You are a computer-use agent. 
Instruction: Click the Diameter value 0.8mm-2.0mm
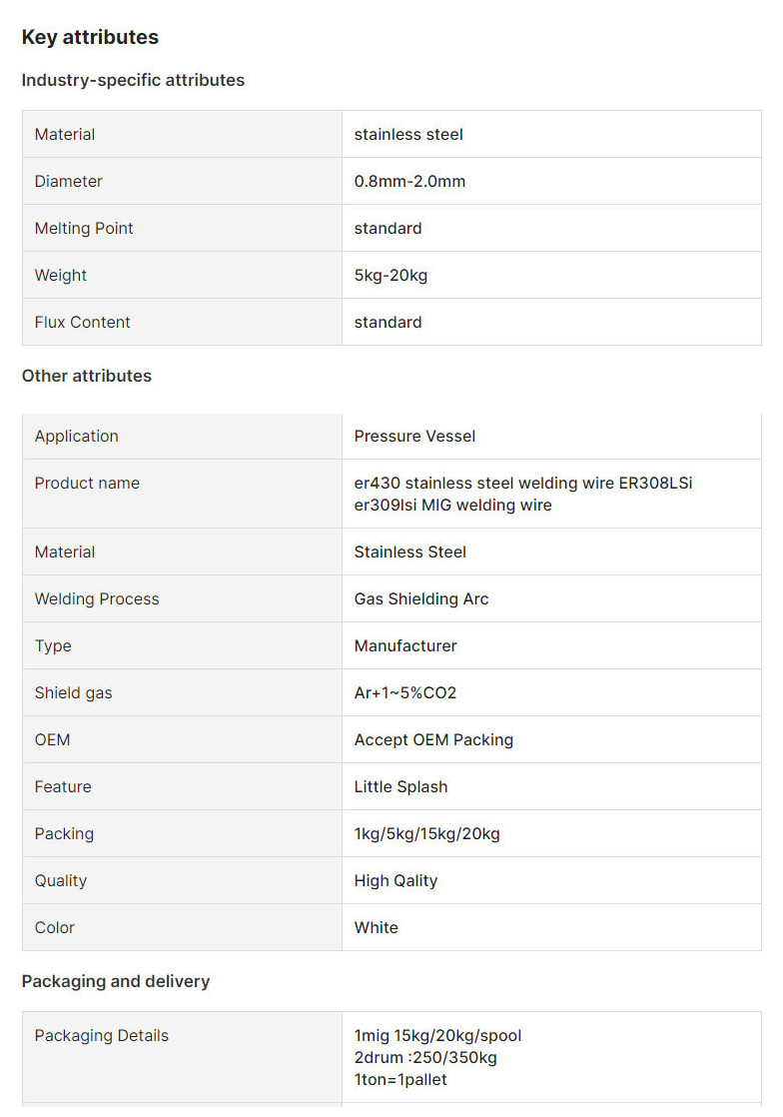point(409,181)
